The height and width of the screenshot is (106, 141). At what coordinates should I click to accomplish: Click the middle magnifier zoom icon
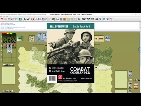(x=104, y=19)
